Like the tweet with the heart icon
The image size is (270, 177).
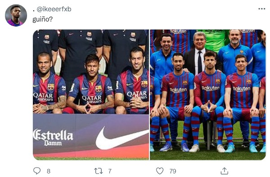point(160,171)
